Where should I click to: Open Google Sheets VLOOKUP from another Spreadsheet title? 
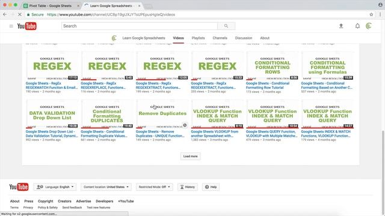click(x=215, y=134)
